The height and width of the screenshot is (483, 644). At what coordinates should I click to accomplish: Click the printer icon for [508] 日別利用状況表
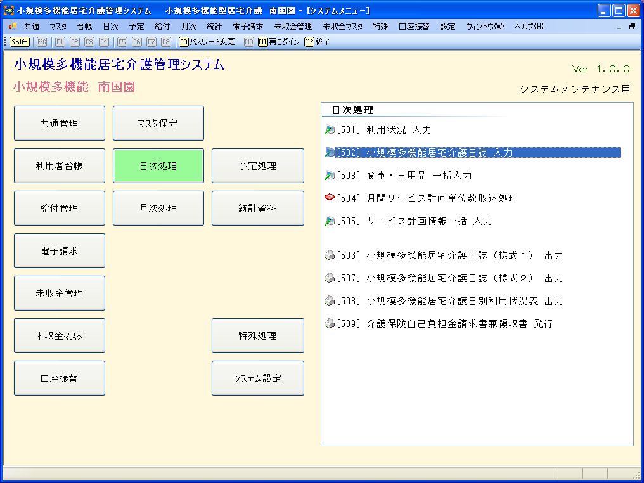click(329, 301)
